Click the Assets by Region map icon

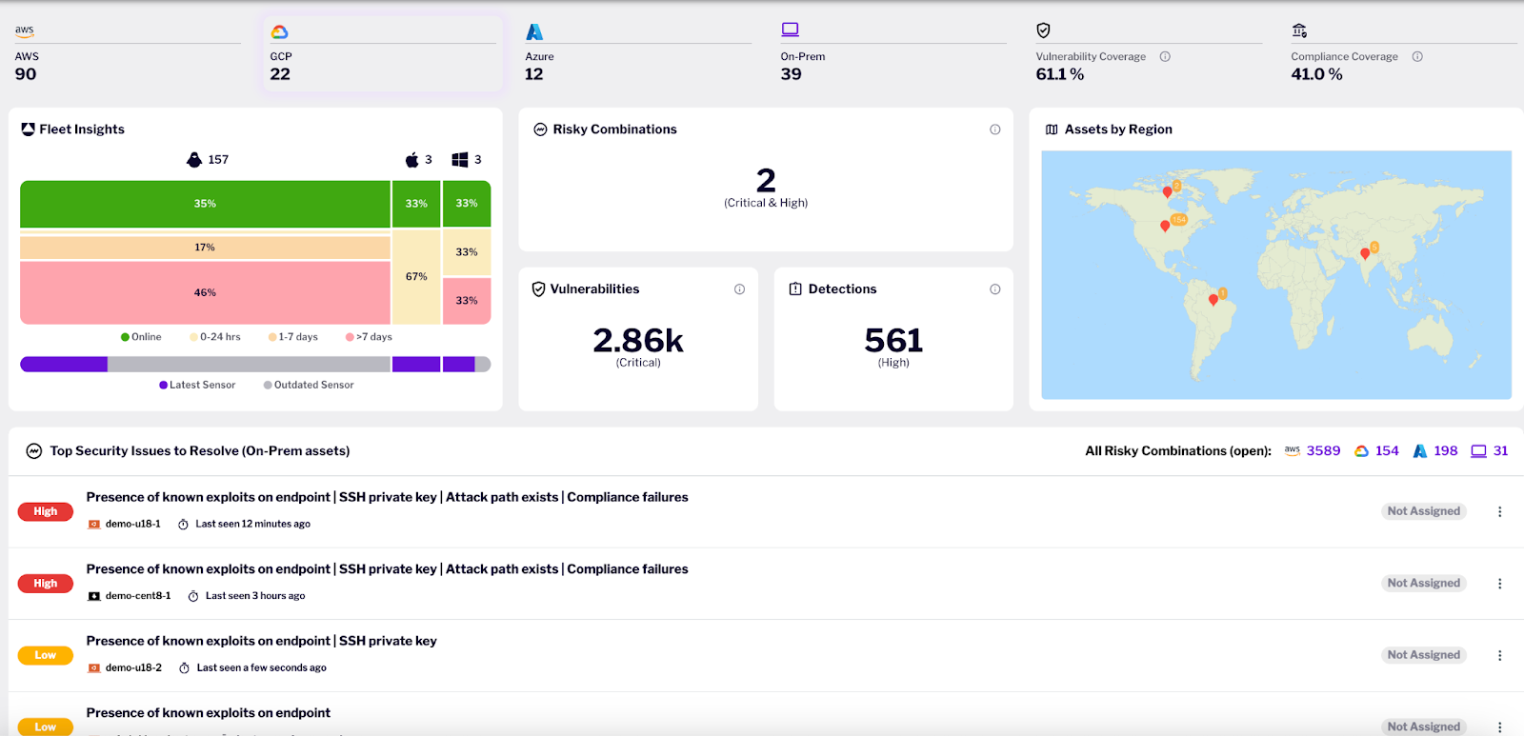1052,129
